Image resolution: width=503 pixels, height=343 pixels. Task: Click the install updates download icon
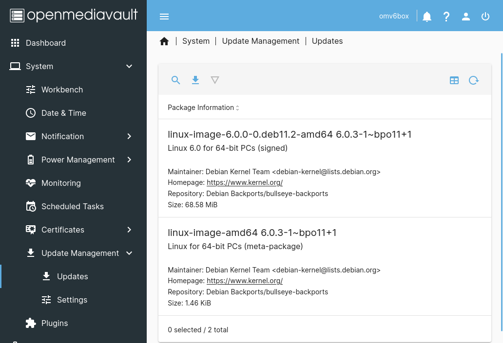[x=195, y=80]
